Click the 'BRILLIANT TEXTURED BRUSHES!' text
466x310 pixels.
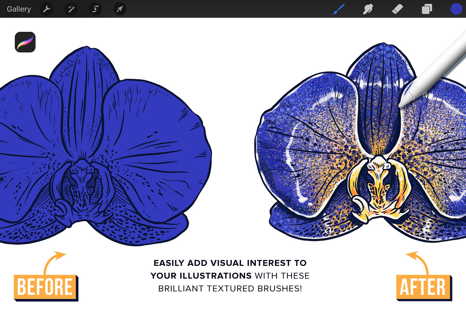pyautogui.click(x=230, y=289)
